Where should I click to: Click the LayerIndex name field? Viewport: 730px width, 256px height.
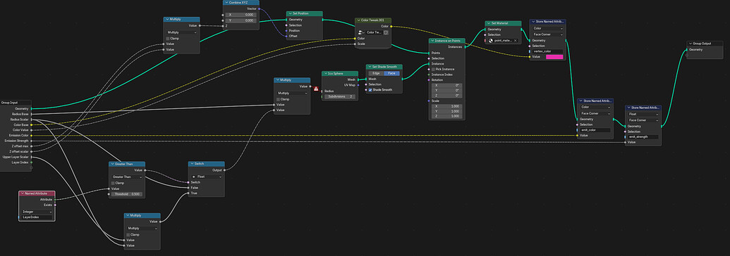37,217
